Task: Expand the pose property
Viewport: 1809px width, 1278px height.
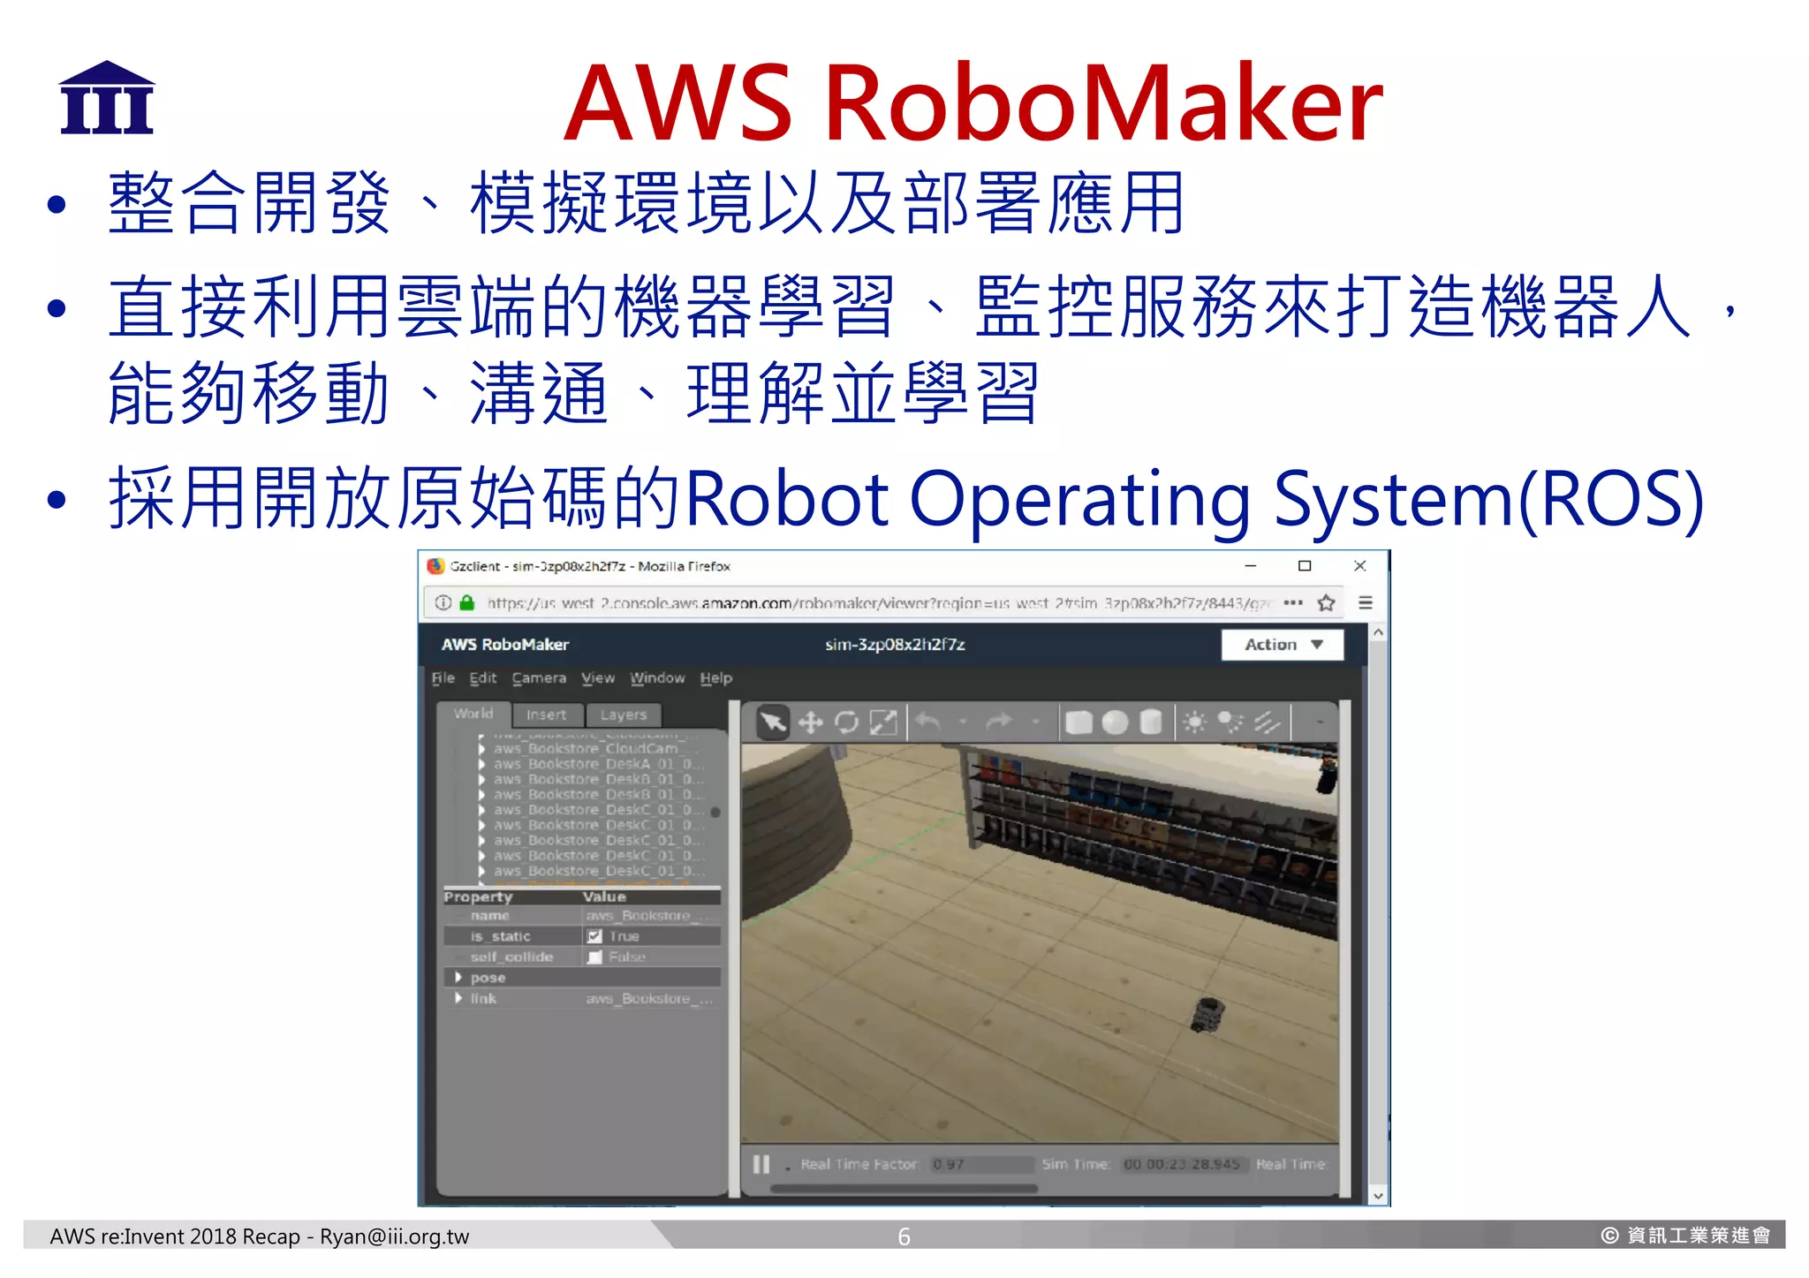Action: click(458, 978)
